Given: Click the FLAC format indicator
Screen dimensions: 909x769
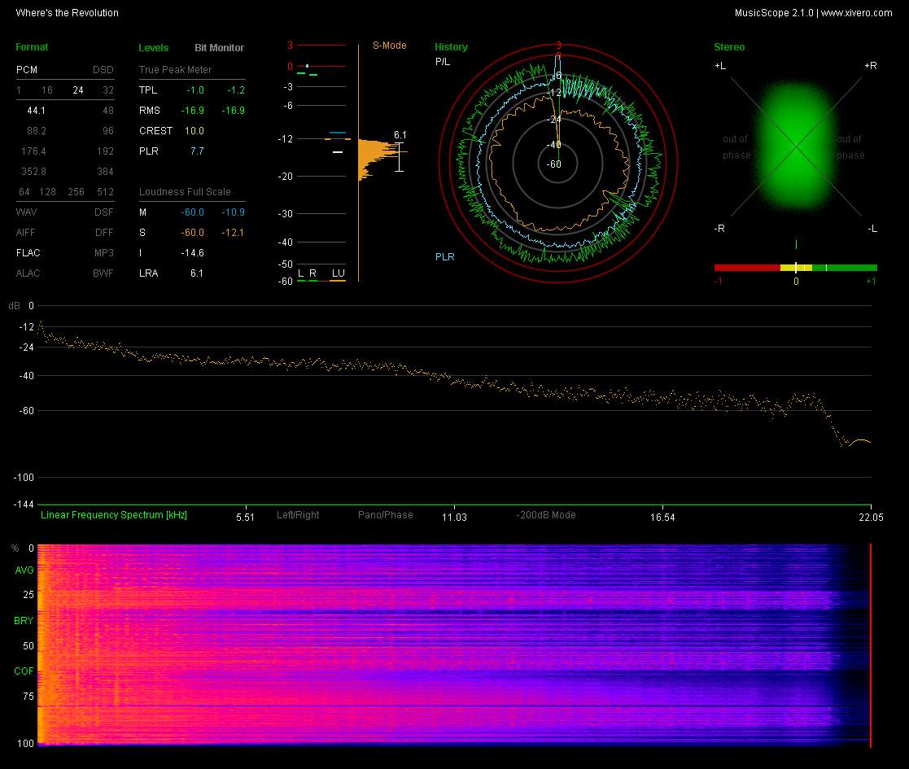Looking at the screenshot, I should click(28, 253).
